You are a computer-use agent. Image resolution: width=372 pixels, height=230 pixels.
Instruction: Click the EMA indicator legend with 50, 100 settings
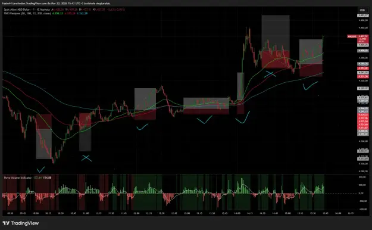(x=27, y=13)
